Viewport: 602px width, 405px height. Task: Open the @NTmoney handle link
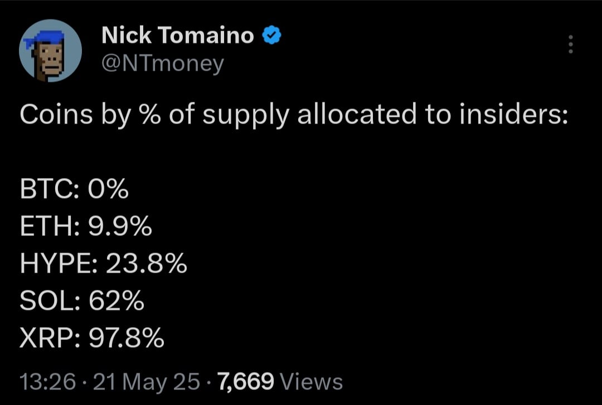pyautogui.click(x=163, y=63)
